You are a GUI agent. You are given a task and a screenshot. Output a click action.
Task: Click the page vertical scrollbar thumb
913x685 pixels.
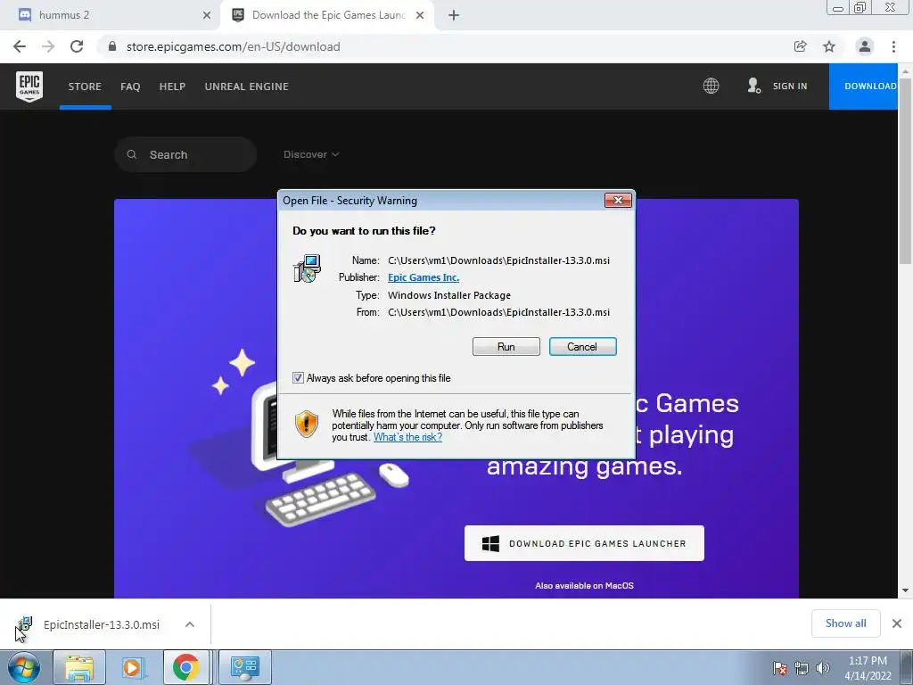(x=906, y=172)
